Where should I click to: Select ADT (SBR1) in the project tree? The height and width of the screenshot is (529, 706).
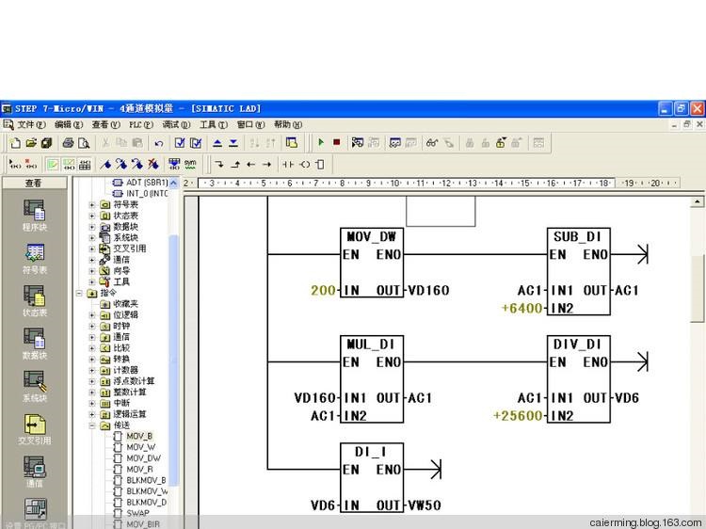click(x=147, y=183)
